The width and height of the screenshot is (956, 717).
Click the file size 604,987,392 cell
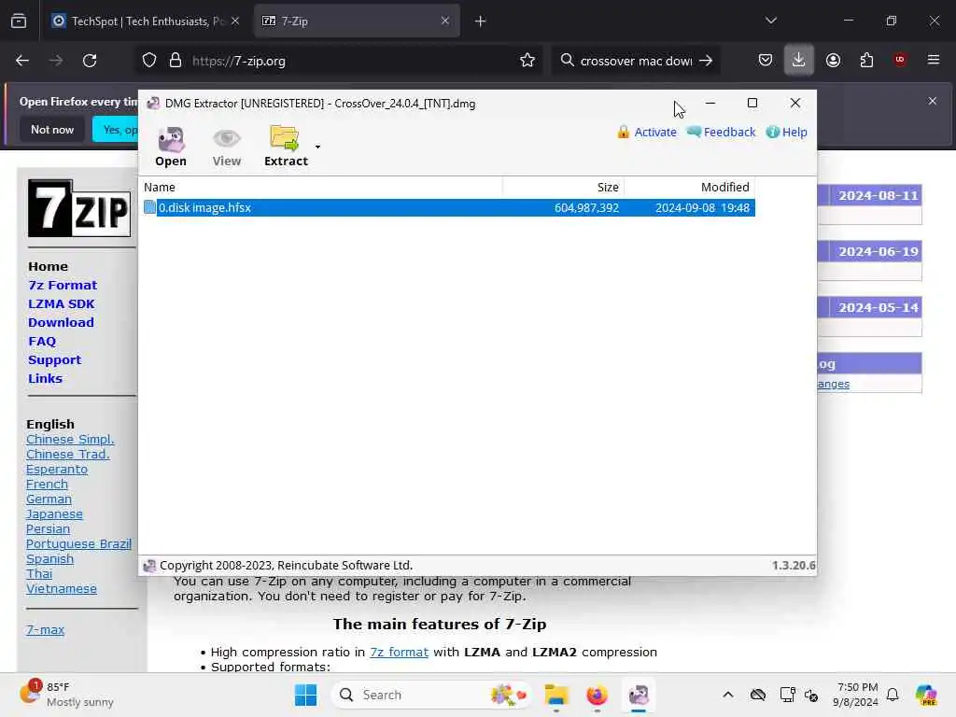click(586, 208)
